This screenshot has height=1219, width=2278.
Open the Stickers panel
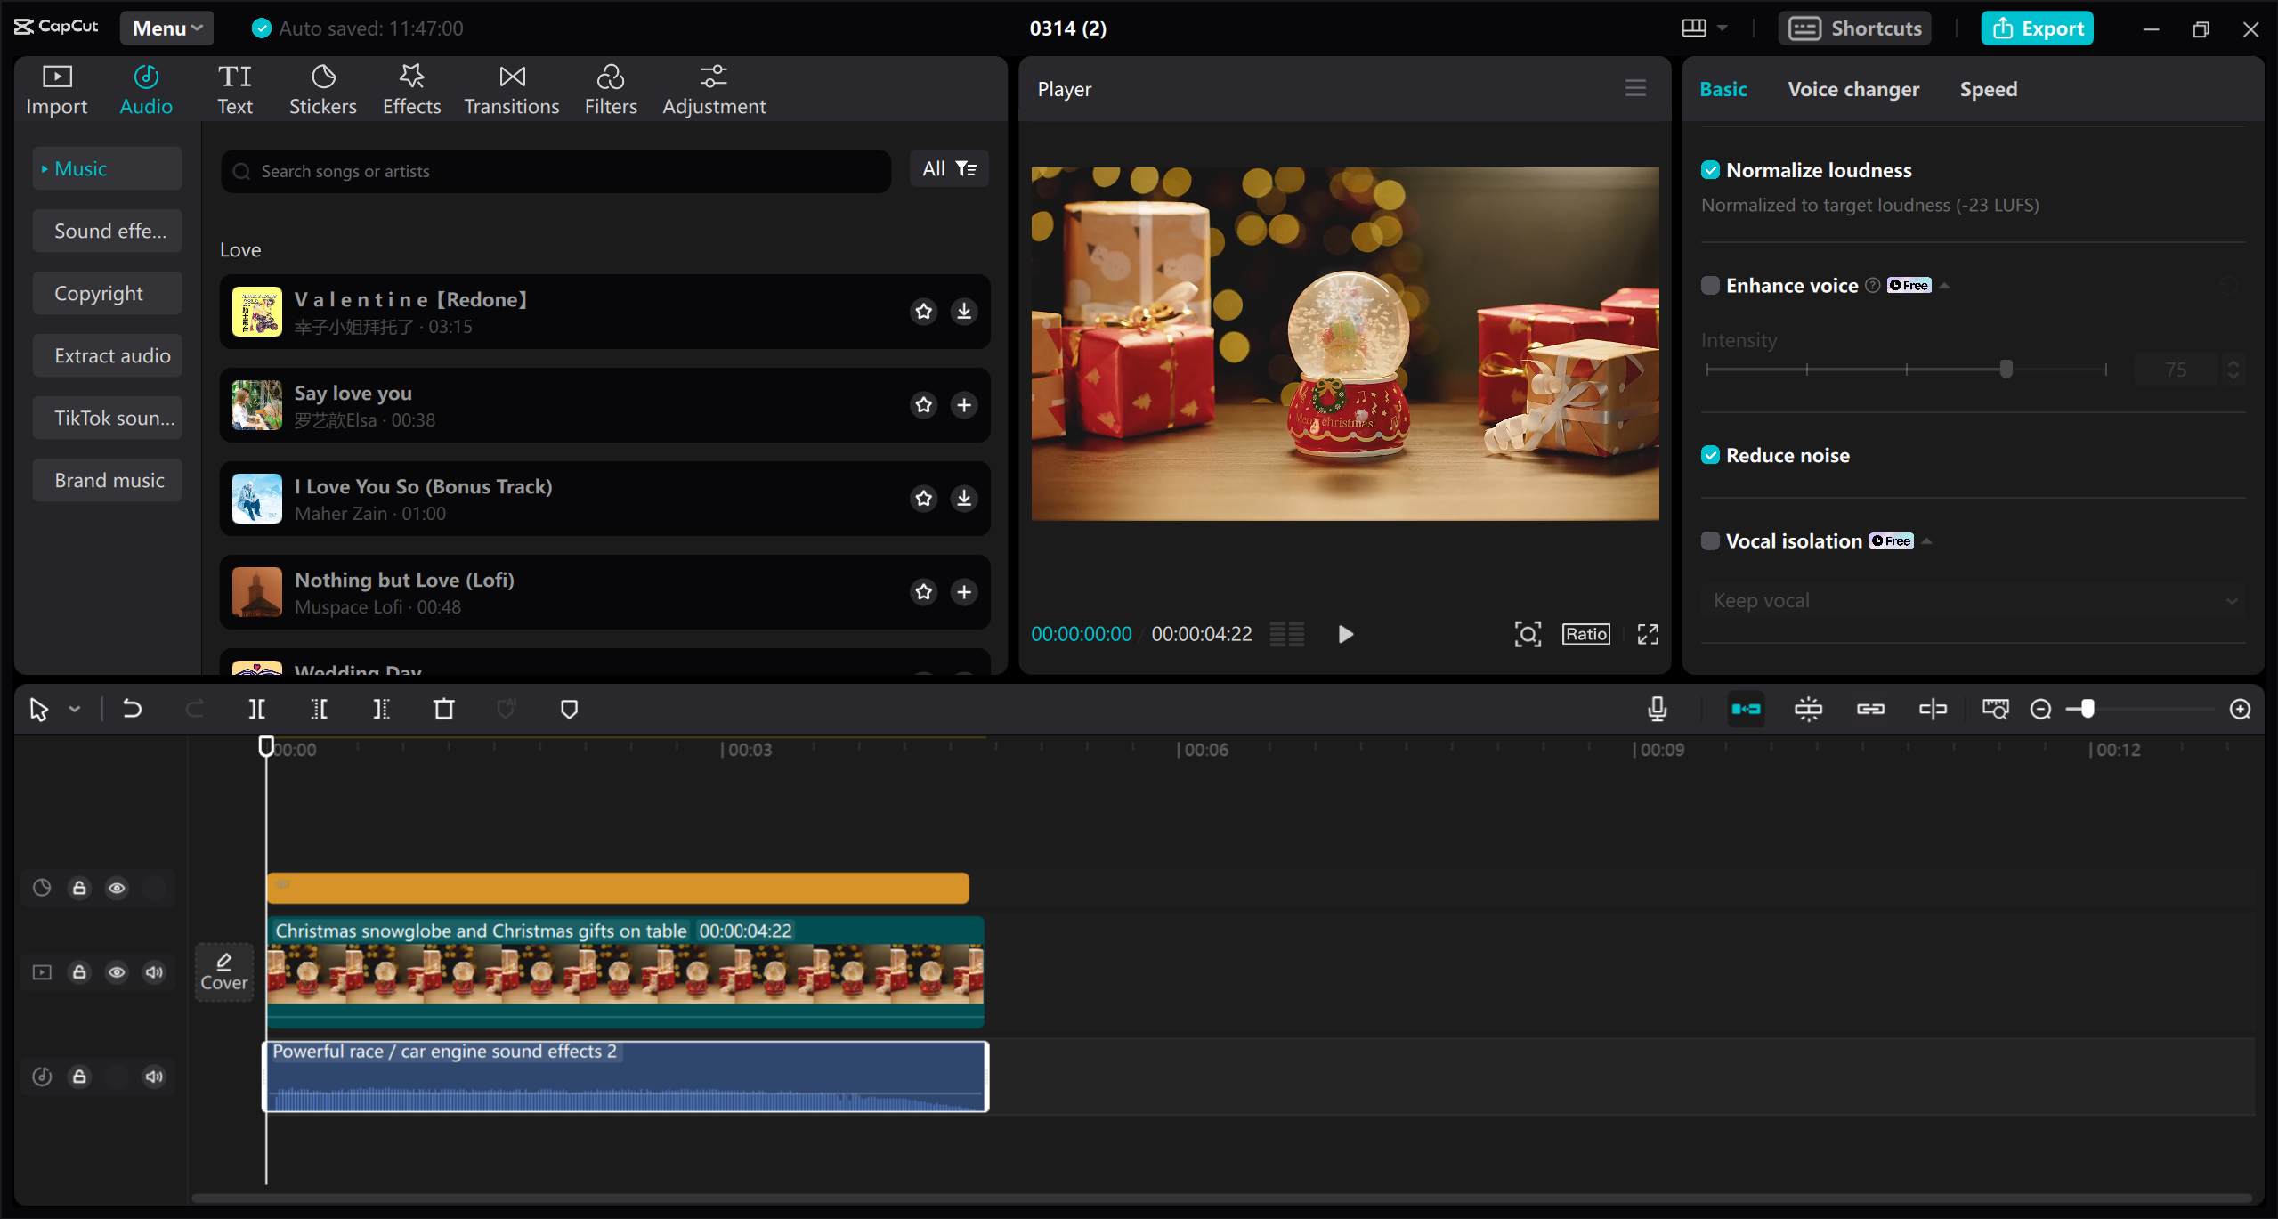[x=323, y=88]
